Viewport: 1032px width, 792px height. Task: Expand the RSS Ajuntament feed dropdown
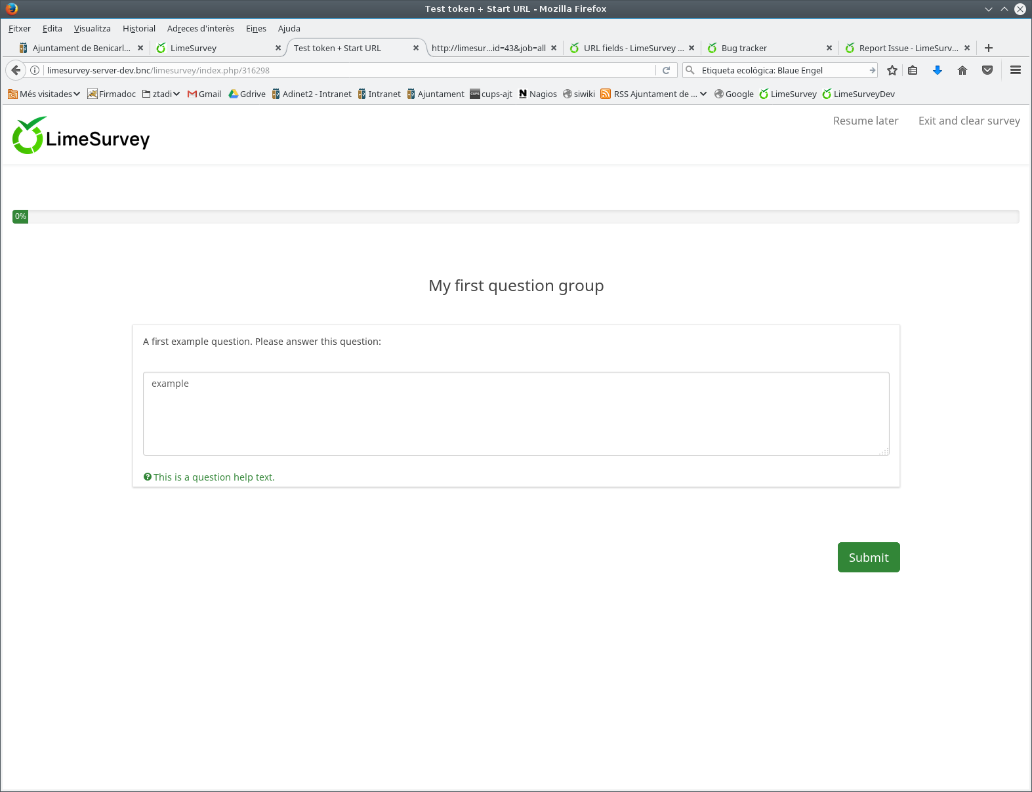[653, 94]
